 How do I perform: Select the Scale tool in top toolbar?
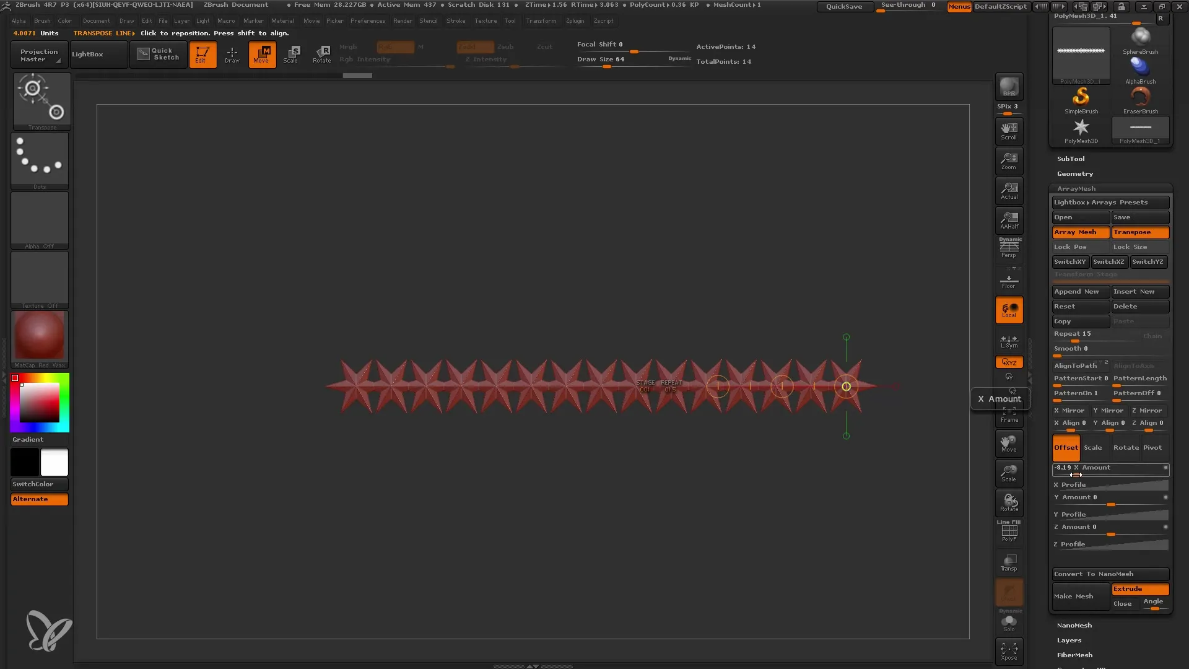(291, 55)
